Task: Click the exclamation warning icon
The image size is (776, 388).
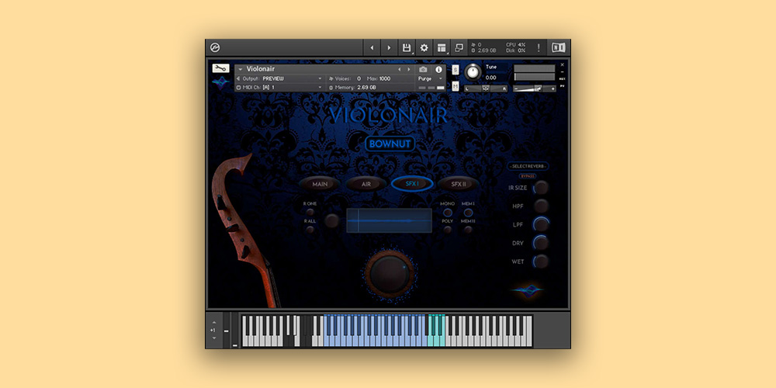Action: (x=539, y=48)
